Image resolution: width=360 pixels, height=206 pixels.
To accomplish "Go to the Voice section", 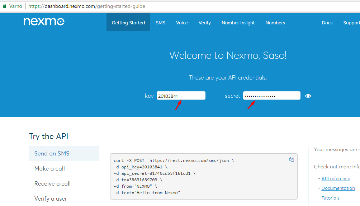I will (x=182, y=23).
